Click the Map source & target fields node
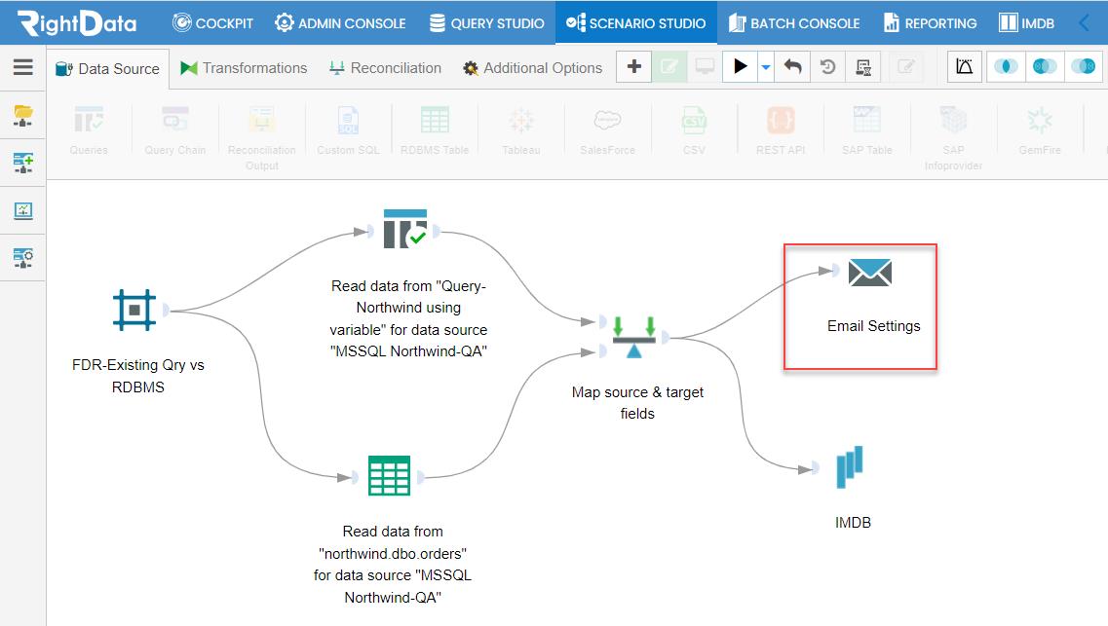 633,338
